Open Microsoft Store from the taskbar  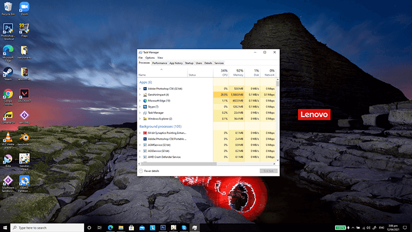coord(131,228)
